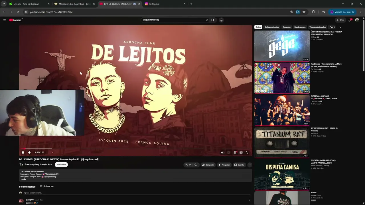365x205 pixels.
Task: Close the Kick Dashboard tab
Action: (x=48, y=4)
